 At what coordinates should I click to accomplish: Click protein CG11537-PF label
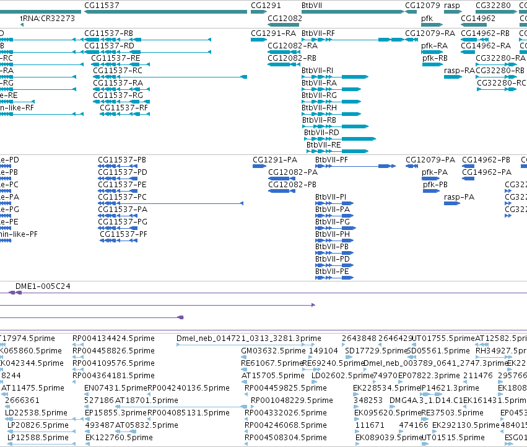[x=123, y=234]
